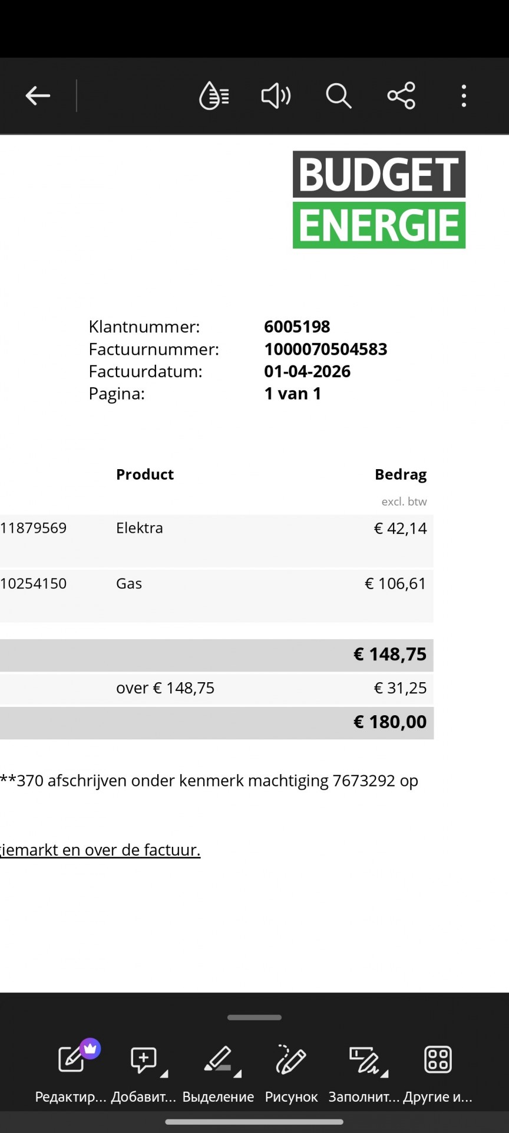This screenshot has height=1133, width=509.
Task: Choose the Выделение highlight tool
Action: [218, 1070]
